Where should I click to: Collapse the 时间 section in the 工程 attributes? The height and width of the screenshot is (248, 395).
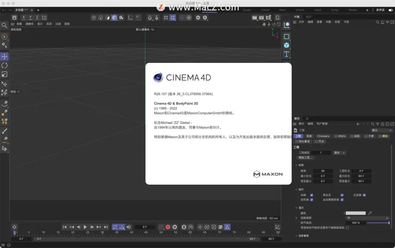[296, 165]
